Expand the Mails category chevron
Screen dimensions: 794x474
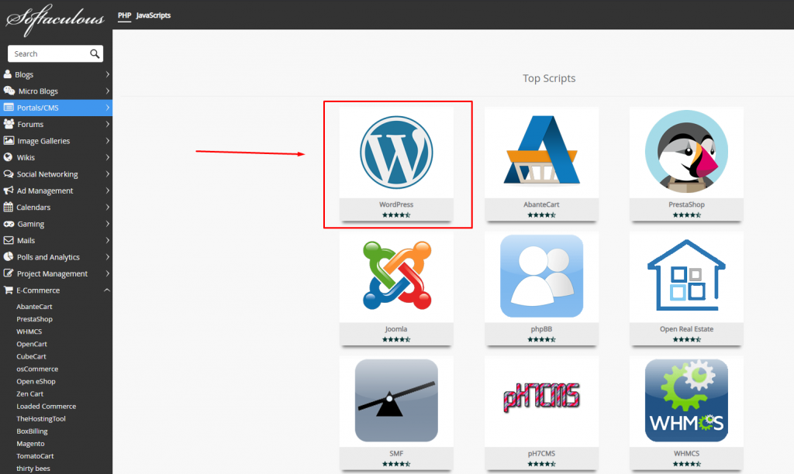coord(107,240)
